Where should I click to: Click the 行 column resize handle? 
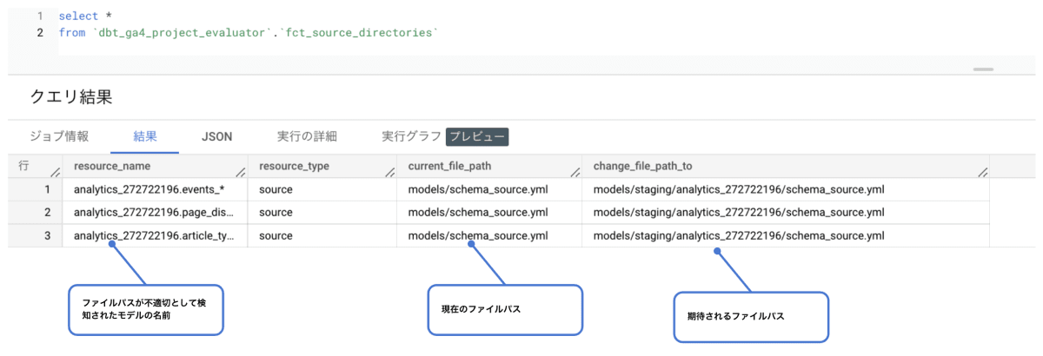[x=55, y=172]
